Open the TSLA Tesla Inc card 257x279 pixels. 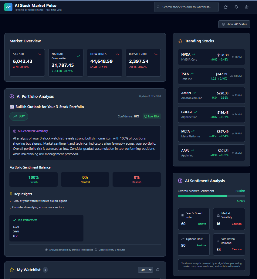(x=211, y=76)
